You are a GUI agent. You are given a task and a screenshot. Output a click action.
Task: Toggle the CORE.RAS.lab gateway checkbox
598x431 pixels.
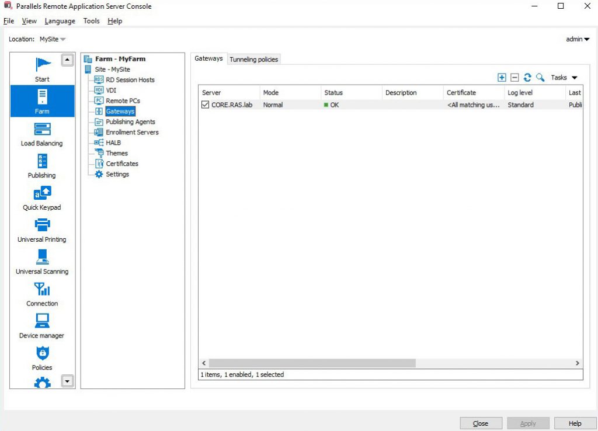tap(205, 105)
